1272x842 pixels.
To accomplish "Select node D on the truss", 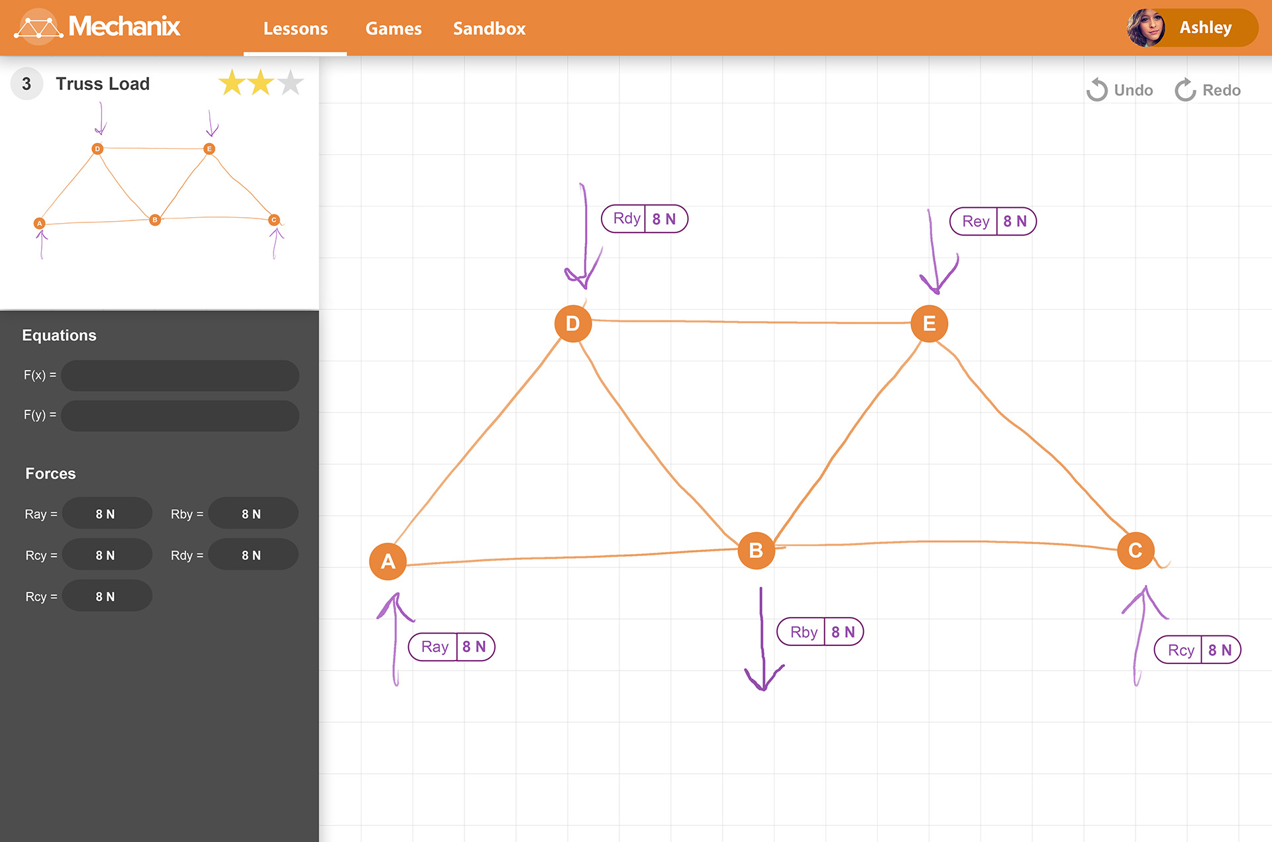I will click(x=572, y=323).
